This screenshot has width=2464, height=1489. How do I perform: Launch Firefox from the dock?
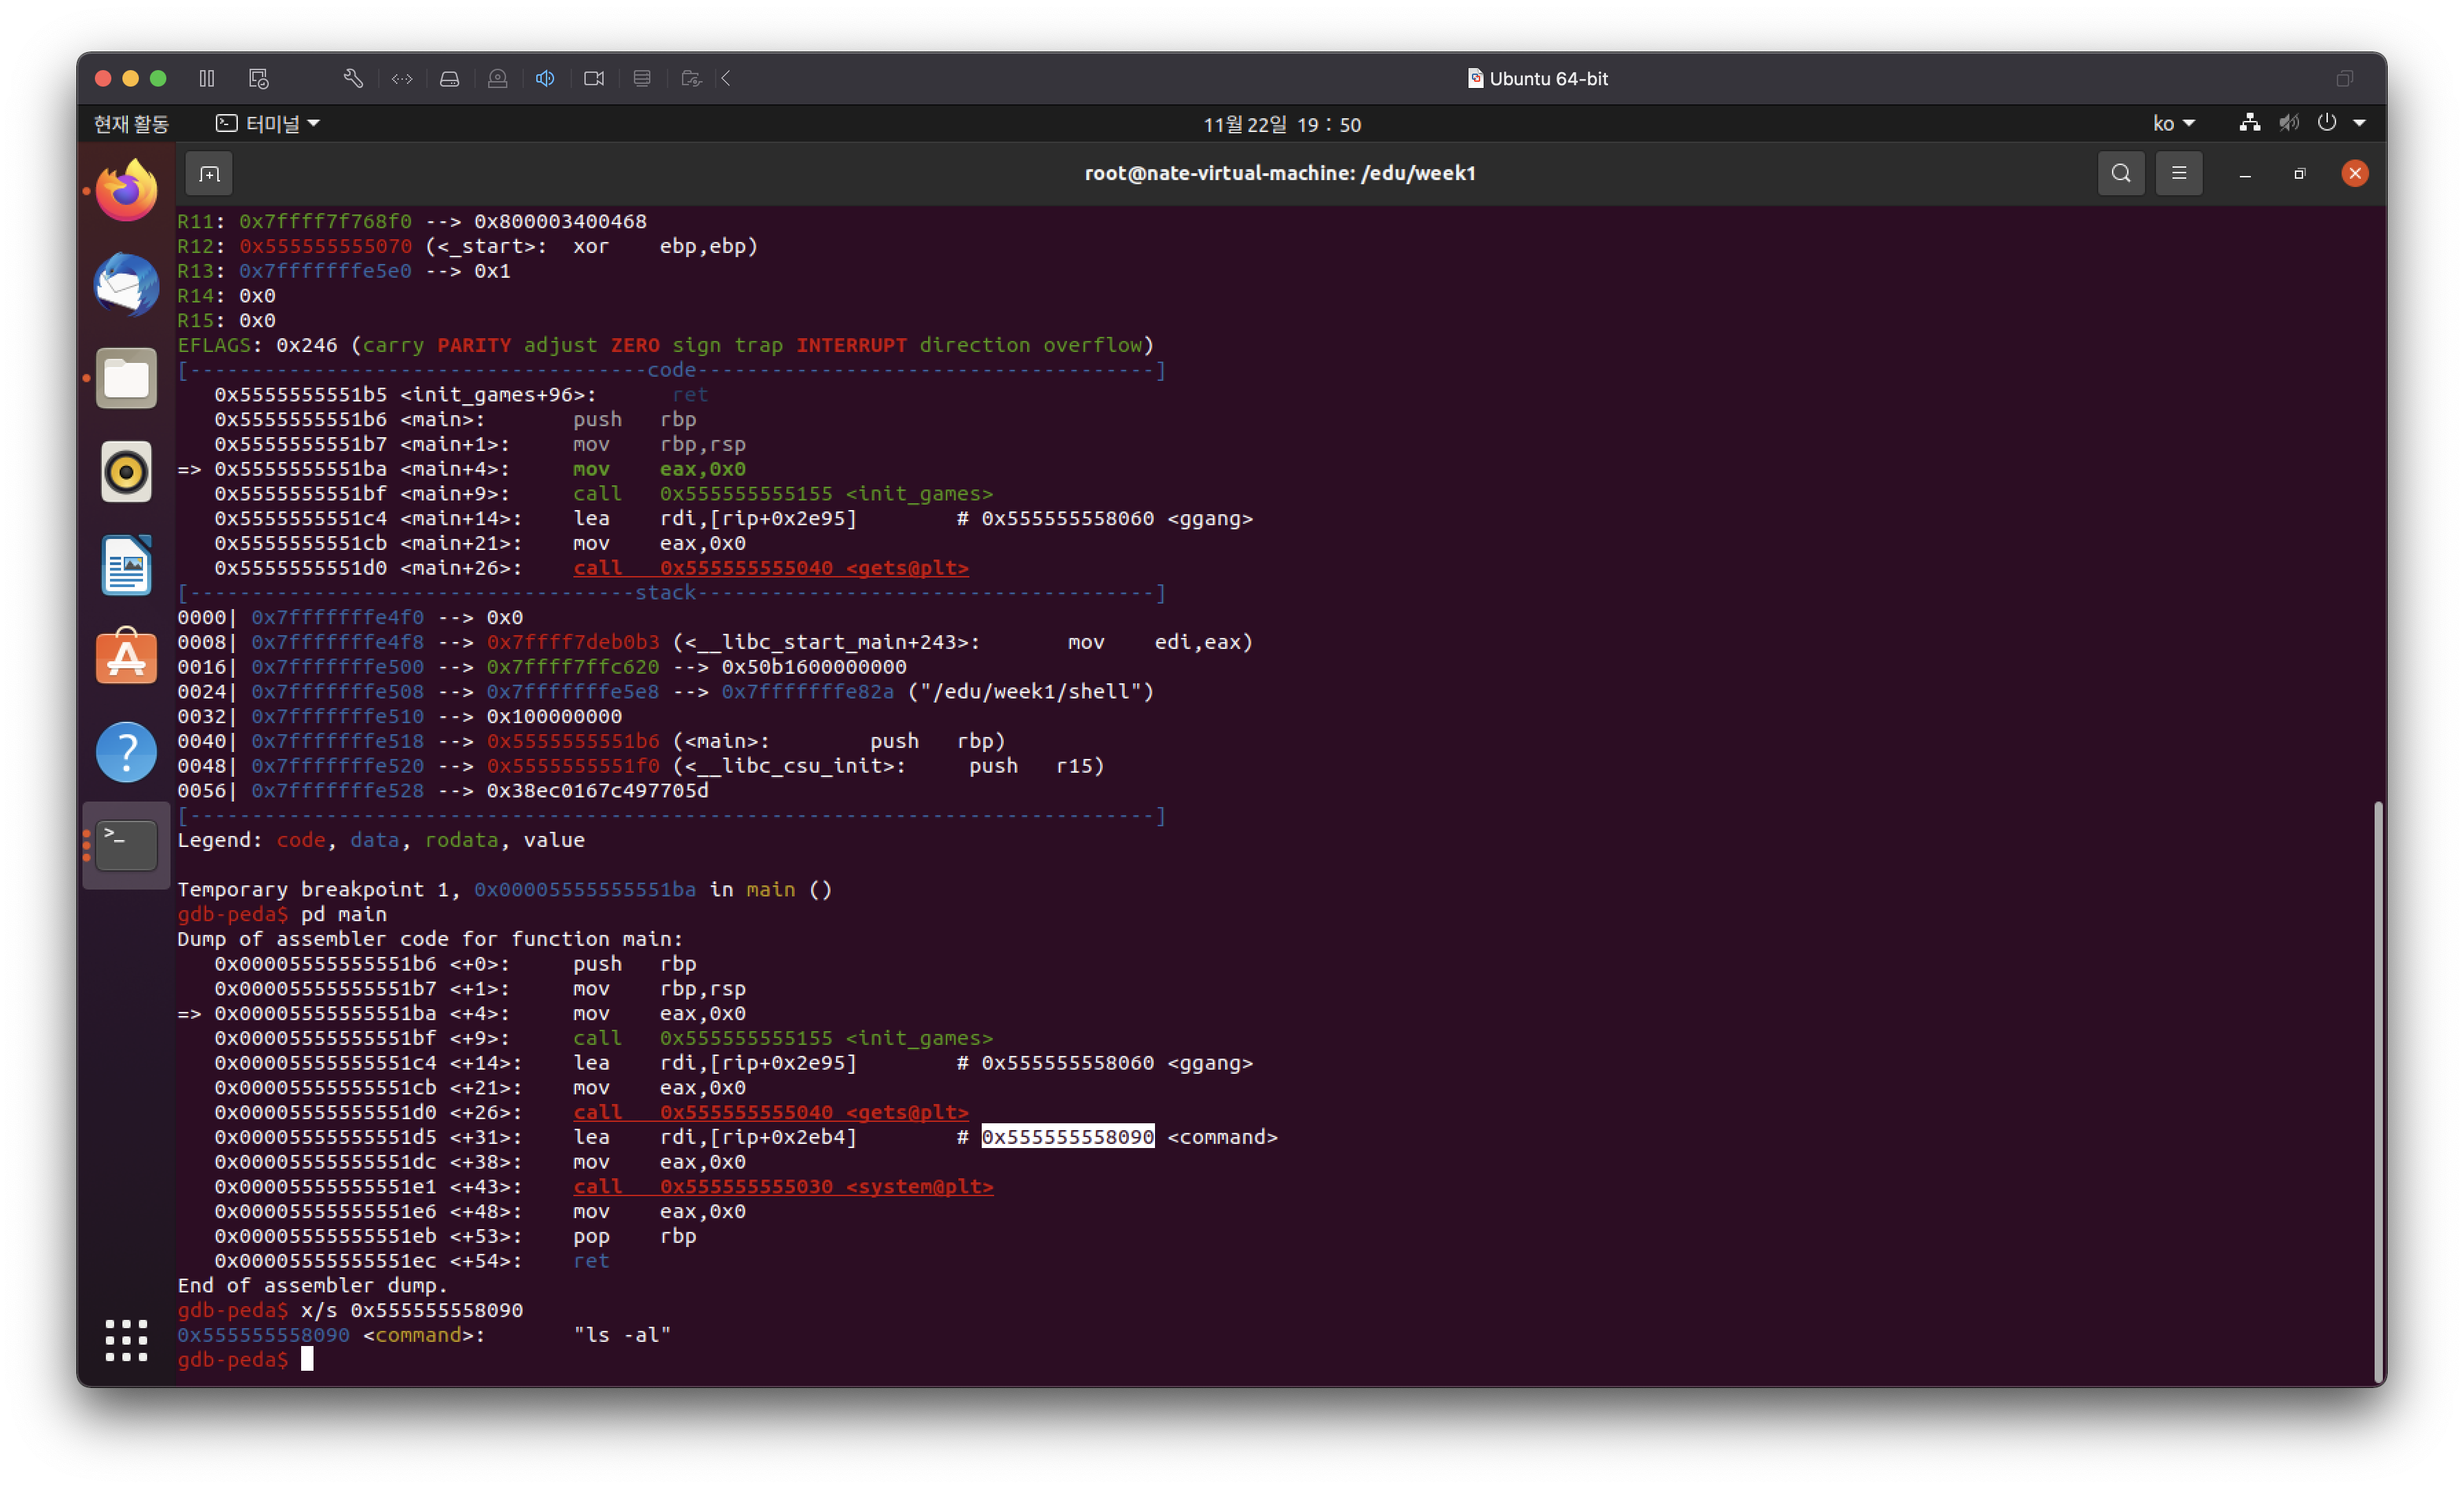pos(126,190)
